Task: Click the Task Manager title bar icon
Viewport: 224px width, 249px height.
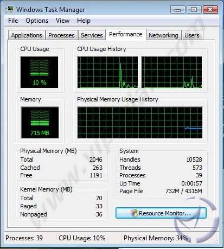Action: 10,9
